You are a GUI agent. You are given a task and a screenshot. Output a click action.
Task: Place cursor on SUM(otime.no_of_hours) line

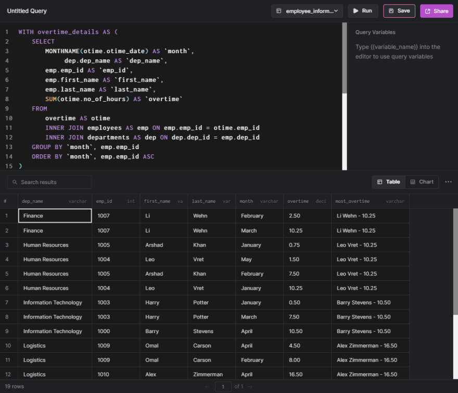pyautogui.click(x=113, y=99)
